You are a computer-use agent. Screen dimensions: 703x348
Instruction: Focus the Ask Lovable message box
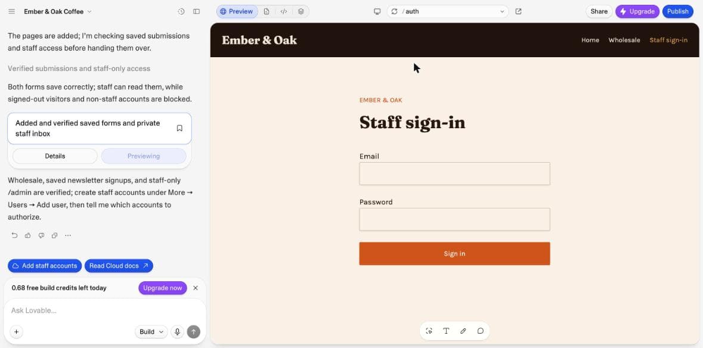click(104, 310)
